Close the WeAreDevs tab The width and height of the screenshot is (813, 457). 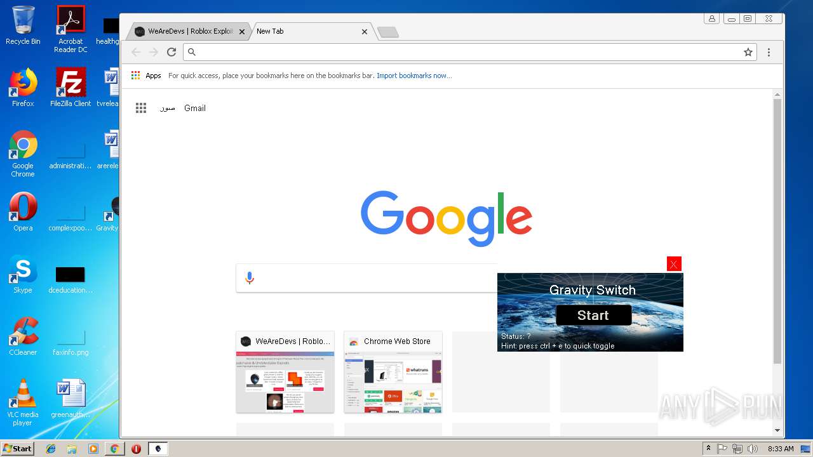pyautogui.click(x=241, y=31)
